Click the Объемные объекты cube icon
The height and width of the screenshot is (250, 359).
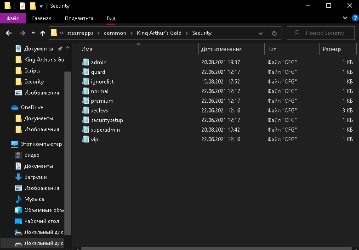tap(18, 210)
